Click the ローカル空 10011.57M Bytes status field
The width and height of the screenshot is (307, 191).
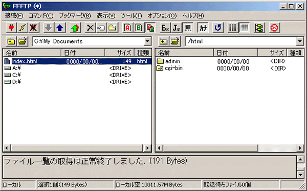pyautogui.click(x=158, y=184)
